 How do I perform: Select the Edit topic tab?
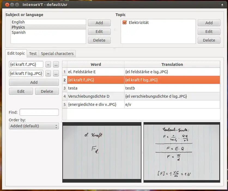pos(16,53)
